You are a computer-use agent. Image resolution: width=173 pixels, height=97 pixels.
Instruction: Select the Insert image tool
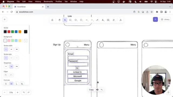(108, 20)
